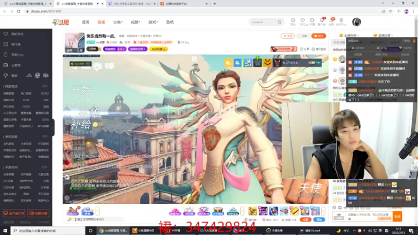
Task: Open 我的关注 heart icon in sidebar
Action: click(6, 34)
